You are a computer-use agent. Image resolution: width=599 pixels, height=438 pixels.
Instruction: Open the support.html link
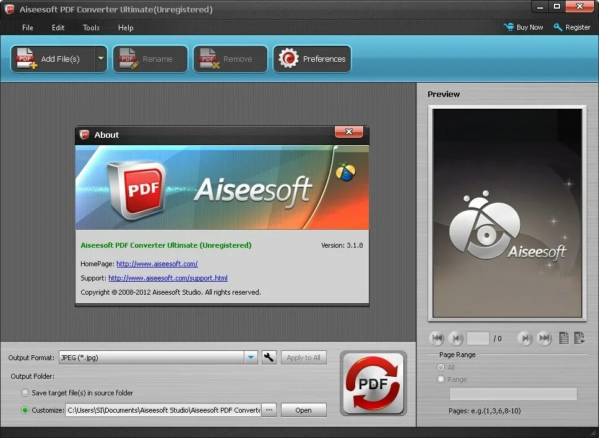[x=168, y=278]
